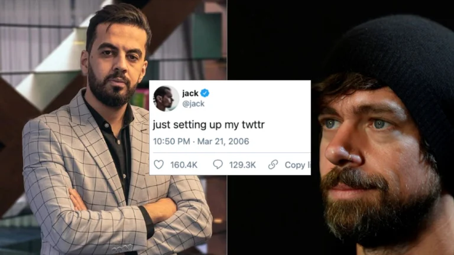Click the 160.4K likes count
454x255 pixels.
coord(184,165)
